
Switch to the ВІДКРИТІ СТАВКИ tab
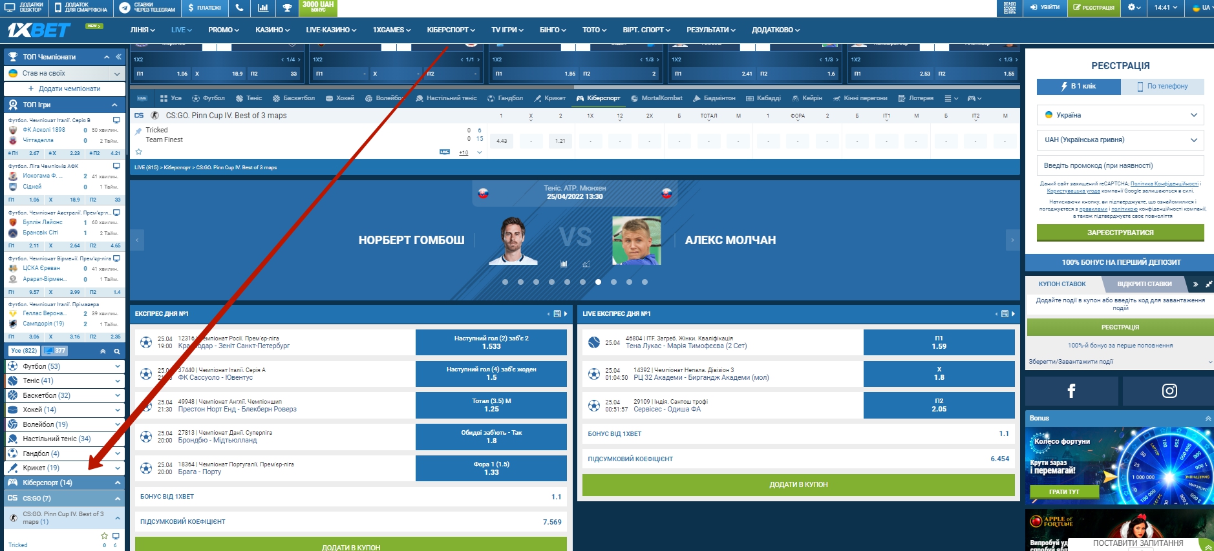point(1144,284)
